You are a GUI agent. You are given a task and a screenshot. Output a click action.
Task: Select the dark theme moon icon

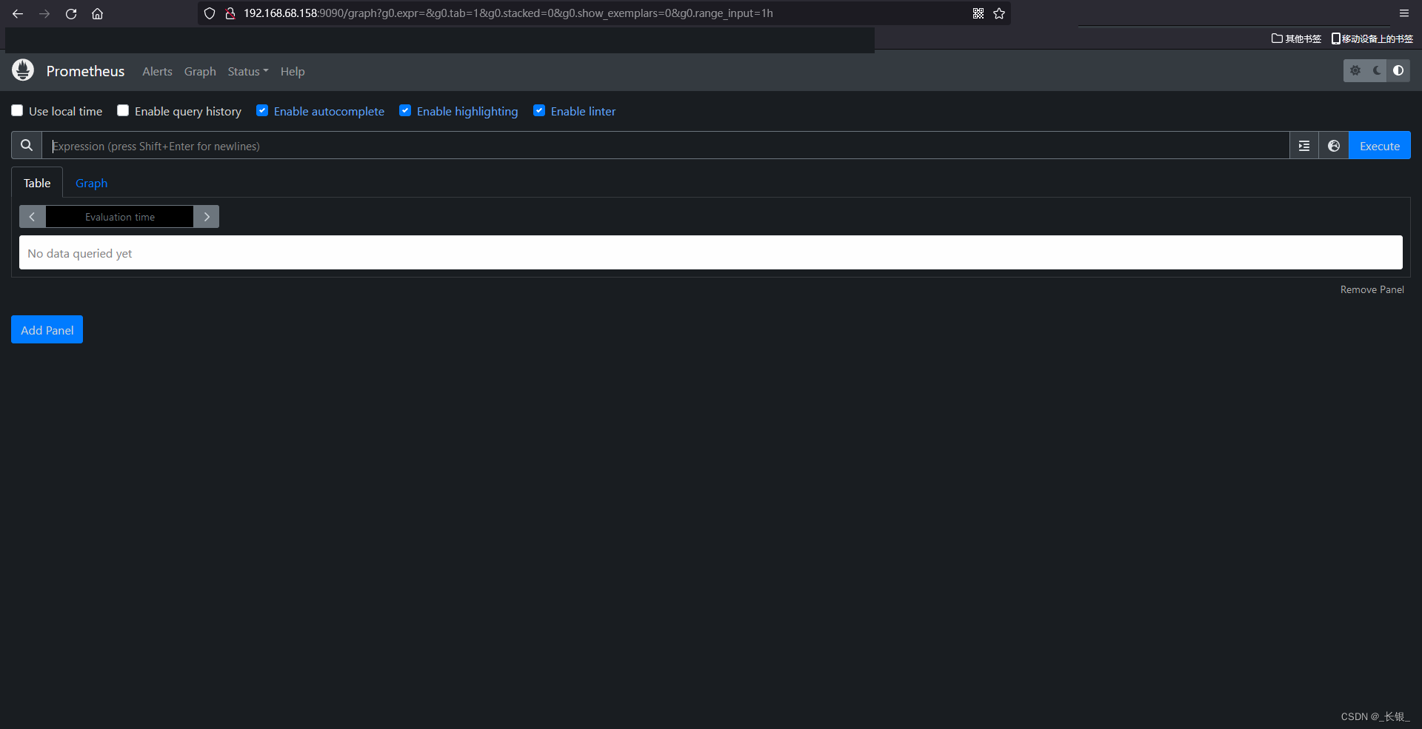[x=1377, y=70]
